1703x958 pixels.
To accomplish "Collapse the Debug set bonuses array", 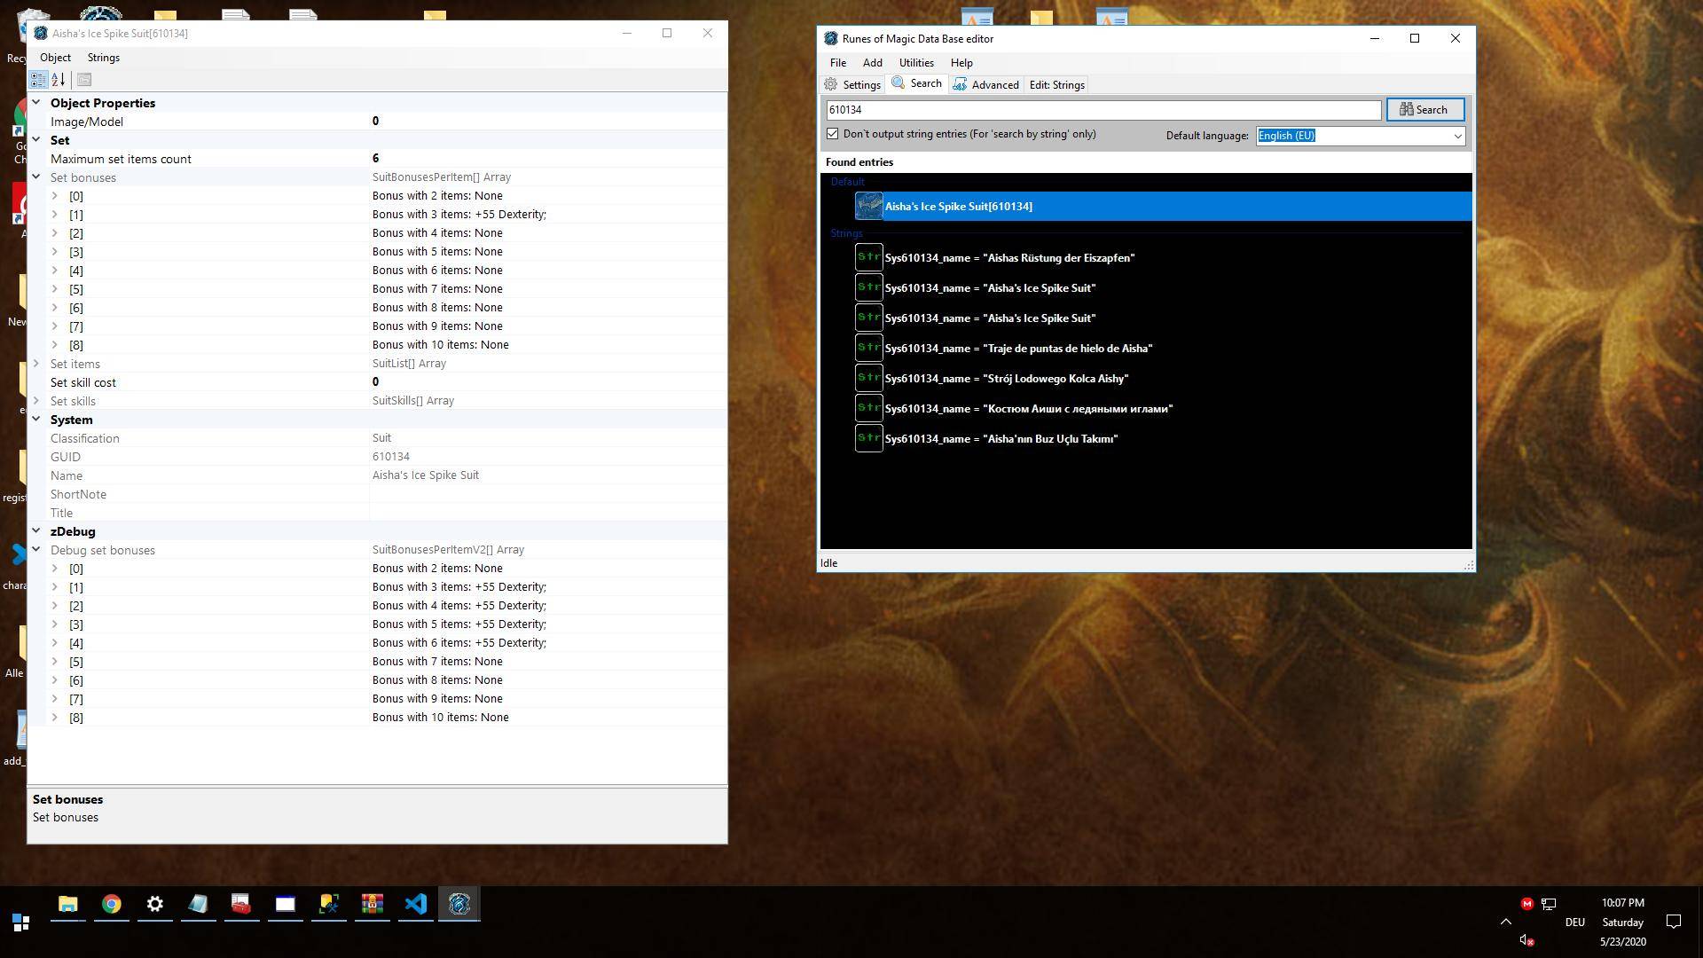I will click(x=36, y=550).
